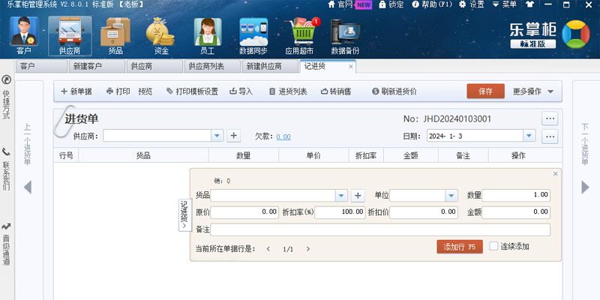Go to next purchase order arrow
Screen dimensions: 600x300
click(x=585, y=187)
